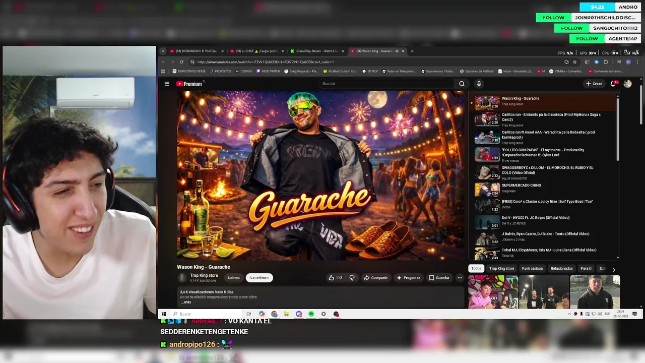Dislike the Guarache video
The height and width of the screenshot is (363, 645).
[352, 278]
